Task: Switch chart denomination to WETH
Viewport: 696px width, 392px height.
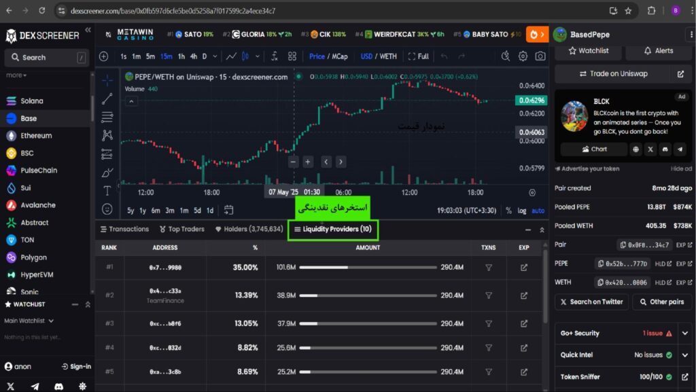Action: tap(388, 56)
